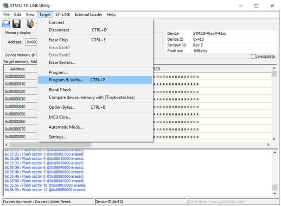Select Program... menu entry

pos(95,72)
